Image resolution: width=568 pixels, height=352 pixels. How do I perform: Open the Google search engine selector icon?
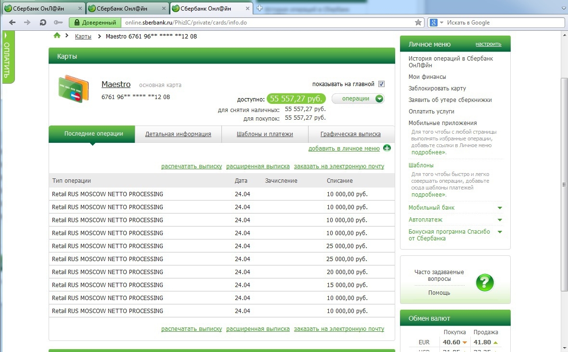click(x=436, y=23)
